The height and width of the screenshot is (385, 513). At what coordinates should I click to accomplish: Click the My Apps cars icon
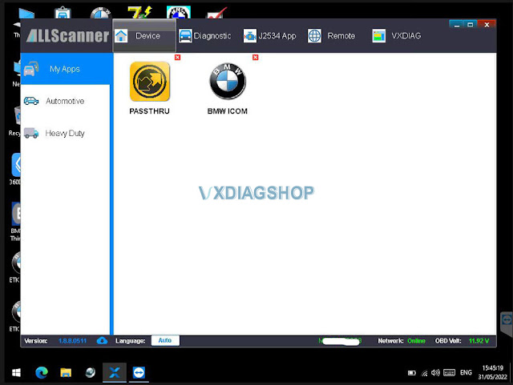coord(31,69)
